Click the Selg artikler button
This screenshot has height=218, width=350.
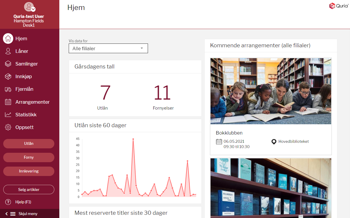coord(29,190)
